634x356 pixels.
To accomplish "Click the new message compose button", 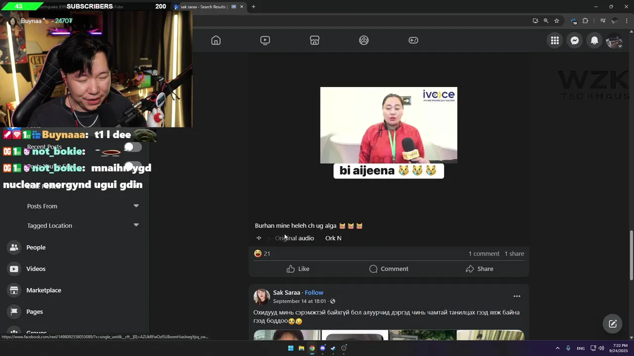I will [x=613, y=324].
